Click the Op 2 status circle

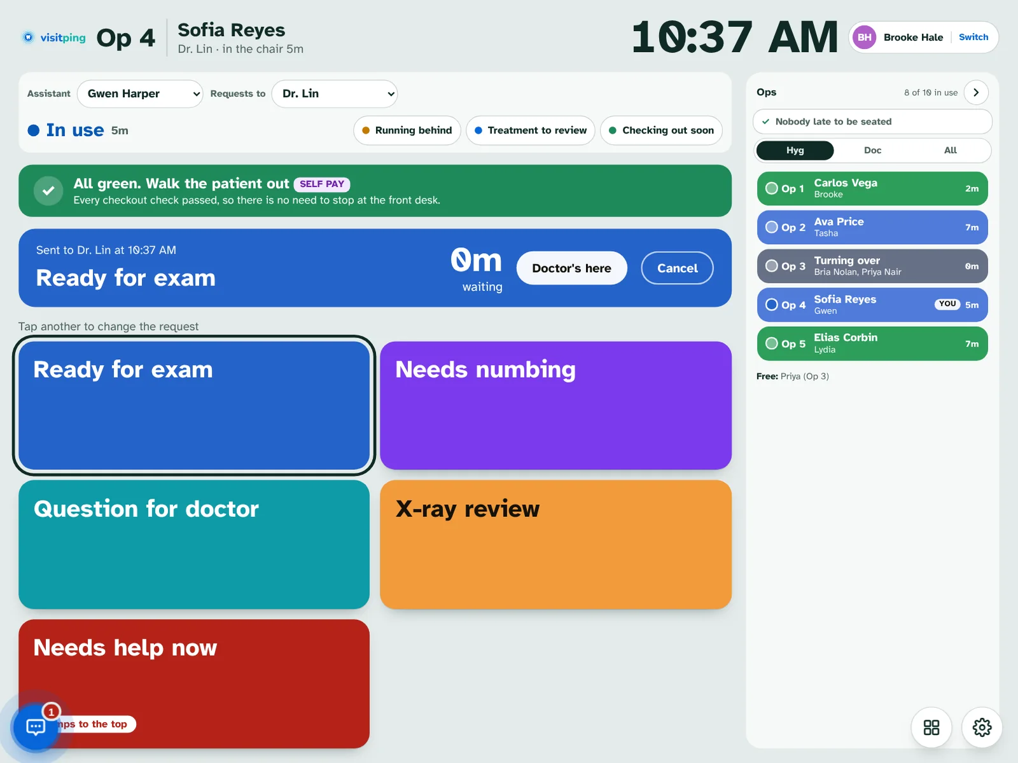tap(772, 227)
